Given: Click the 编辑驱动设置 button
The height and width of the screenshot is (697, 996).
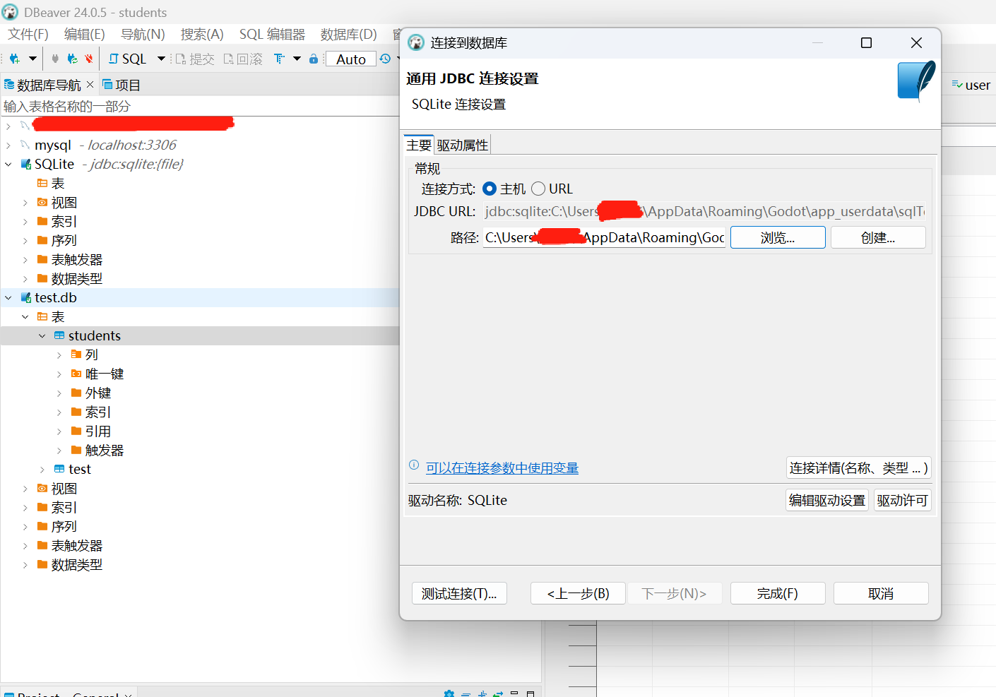Looking at the screenshot, I should (827, 500).
